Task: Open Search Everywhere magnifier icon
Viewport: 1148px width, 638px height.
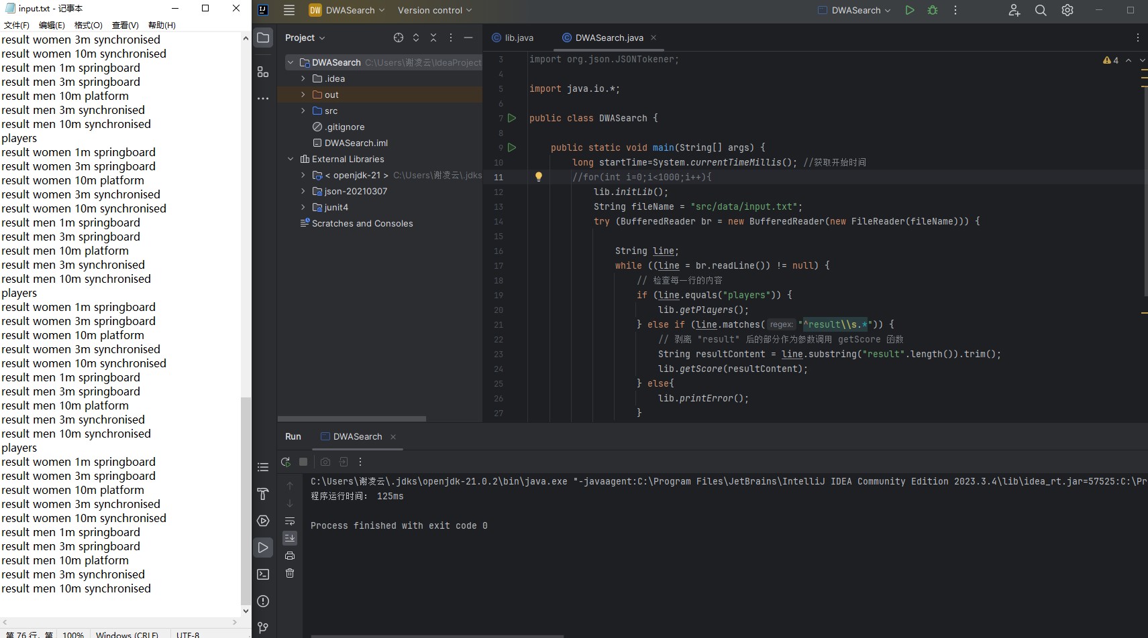Action: [1041, 10]
